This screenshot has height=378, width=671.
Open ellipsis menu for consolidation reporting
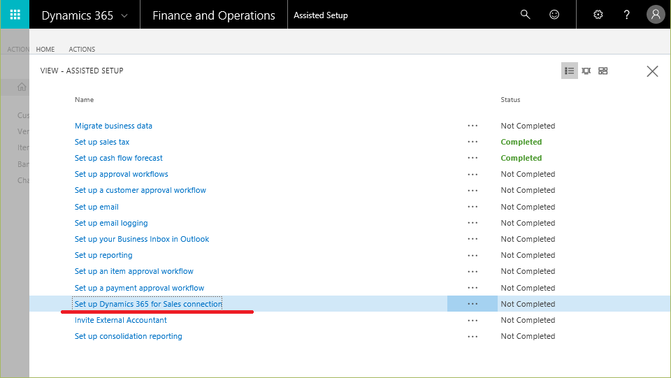click(472, 337)
